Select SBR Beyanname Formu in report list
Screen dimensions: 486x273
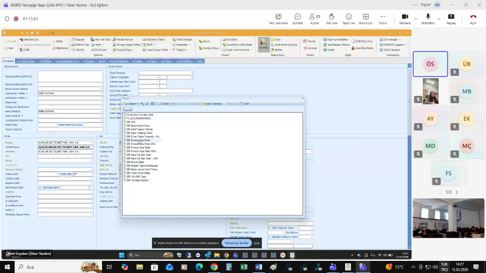pyautogui.click(x=140, y=125)
